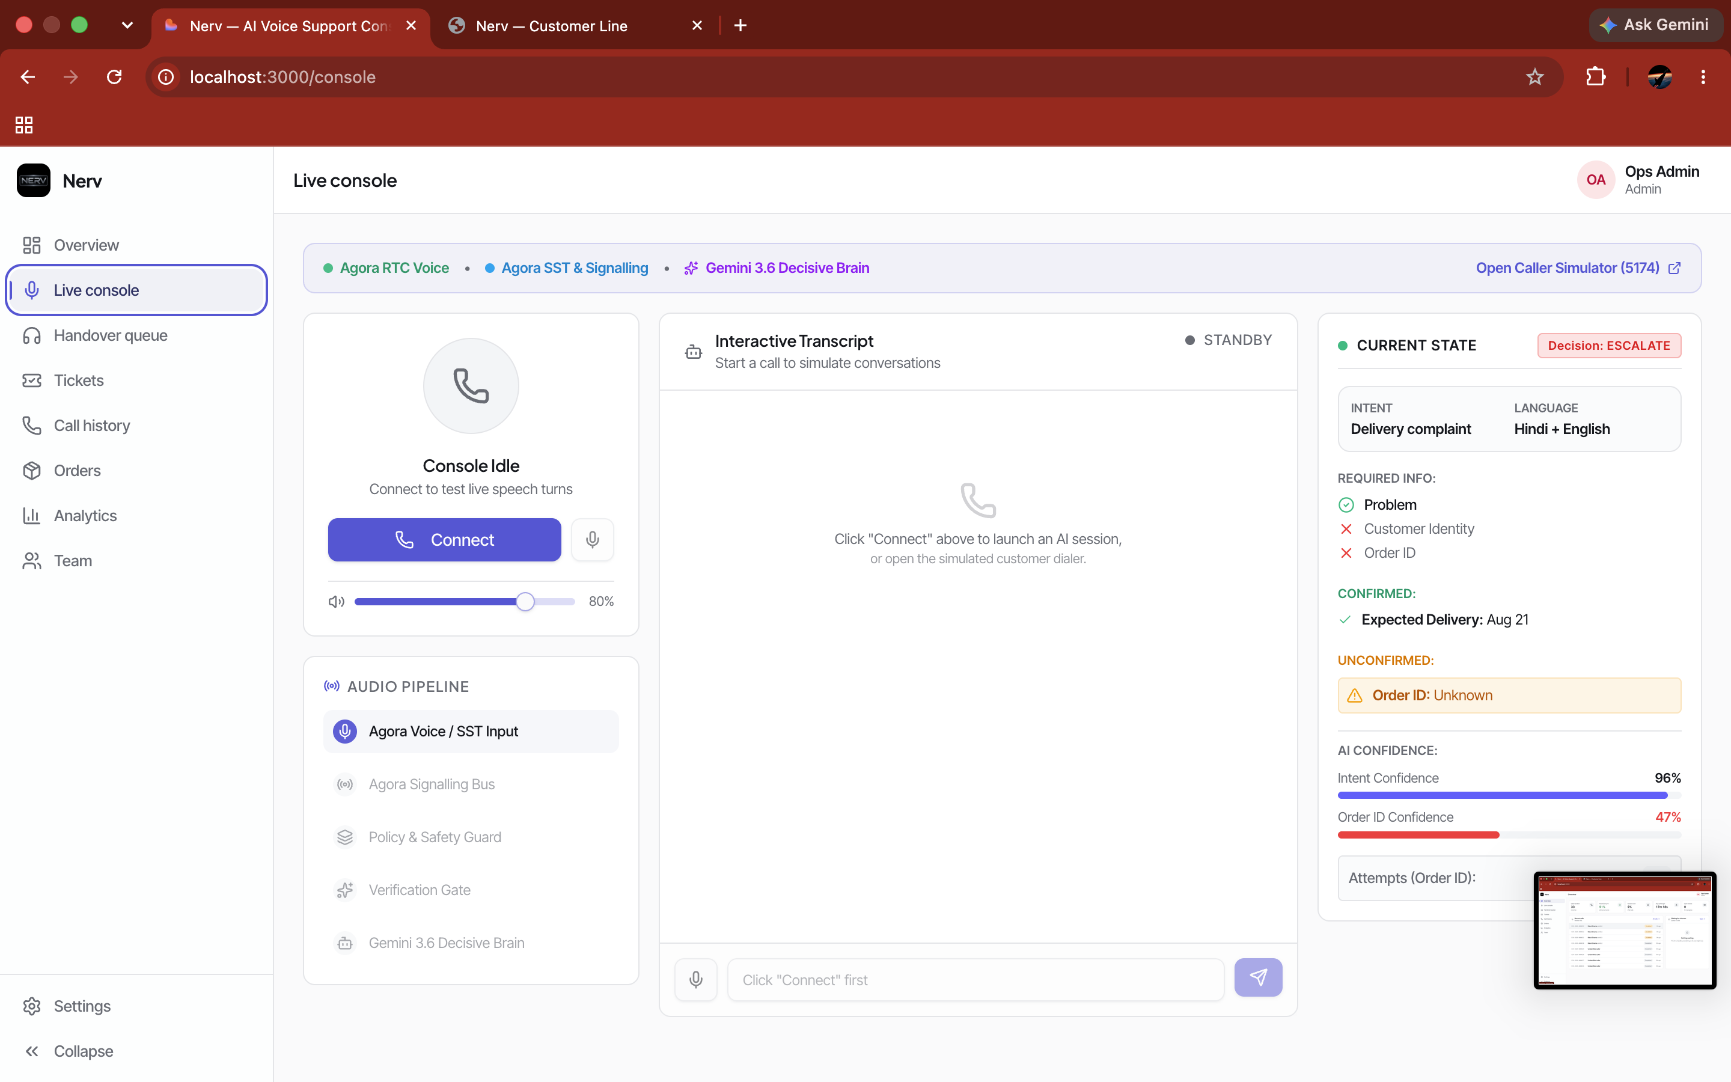Click the site info icon in the address bar
The height and width of the screenshot is (1082, 1731).
pos(166,76)
